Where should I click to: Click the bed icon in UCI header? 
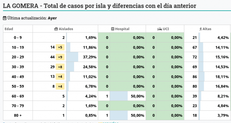160,29
